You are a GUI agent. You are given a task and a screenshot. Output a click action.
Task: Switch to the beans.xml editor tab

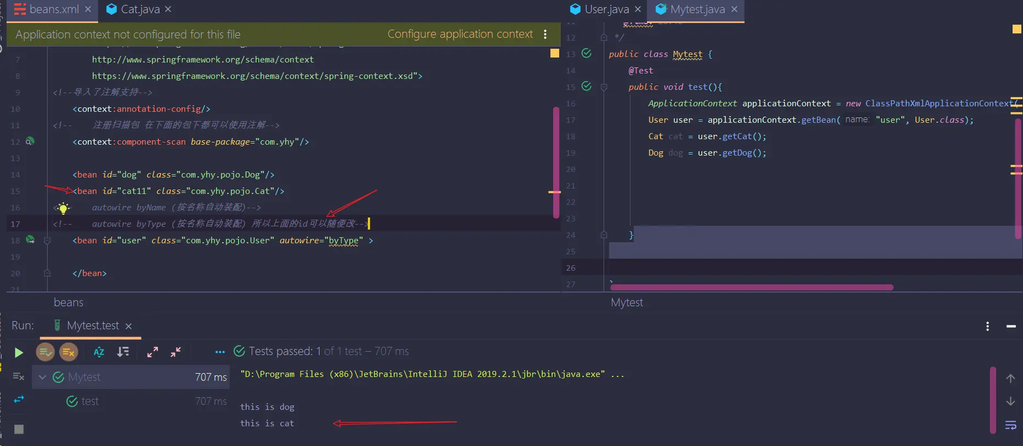[54, 9]
